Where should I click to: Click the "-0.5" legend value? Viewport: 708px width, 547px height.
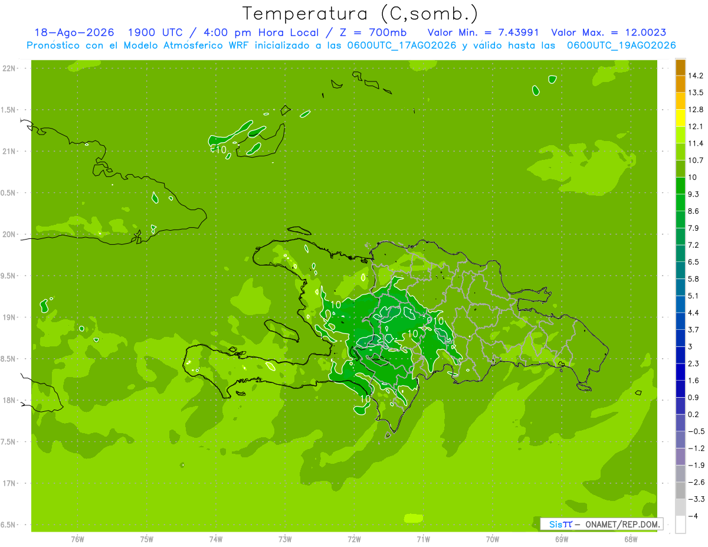tap(696, 431)
